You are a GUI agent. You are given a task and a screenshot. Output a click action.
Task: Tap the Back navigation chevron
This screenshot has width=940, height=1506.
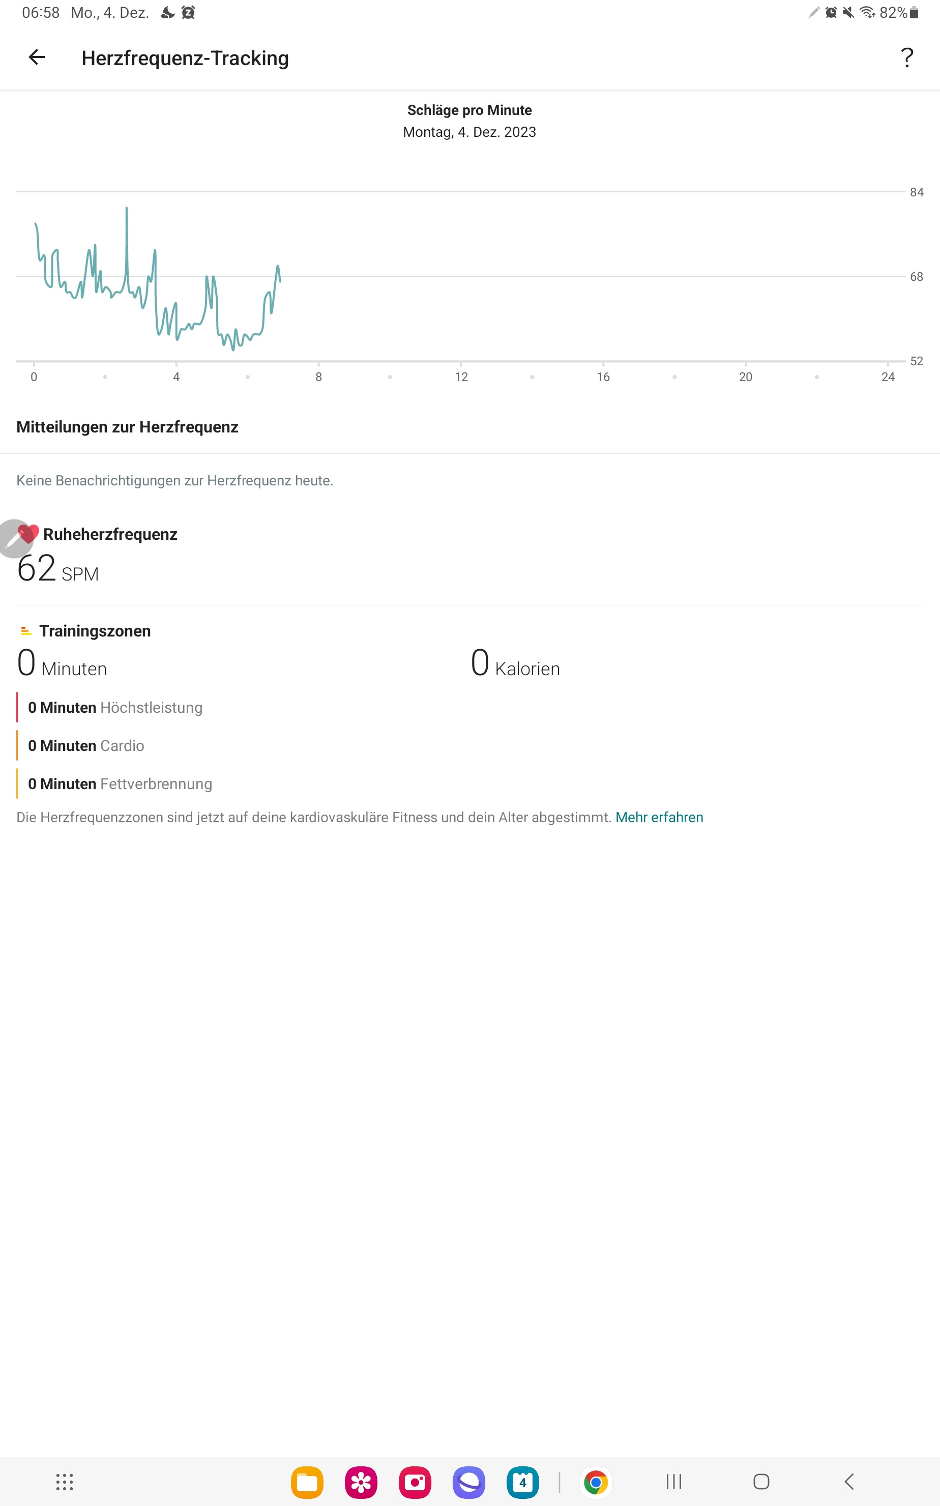[849, 1482]
